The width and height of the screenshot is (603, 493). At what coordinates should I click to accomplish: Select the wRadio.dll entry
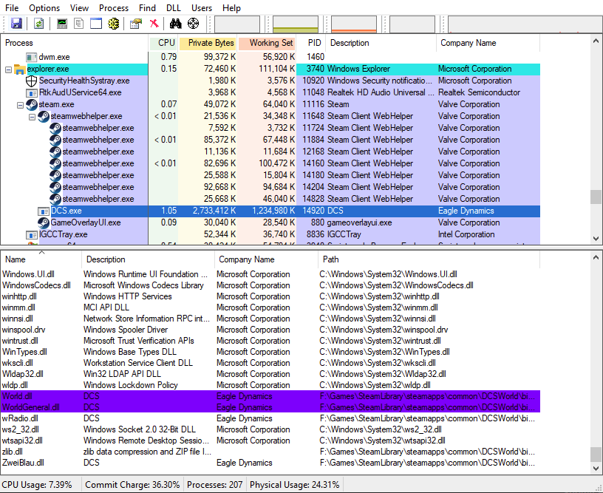pyautogui.click(x=270, y=419)
